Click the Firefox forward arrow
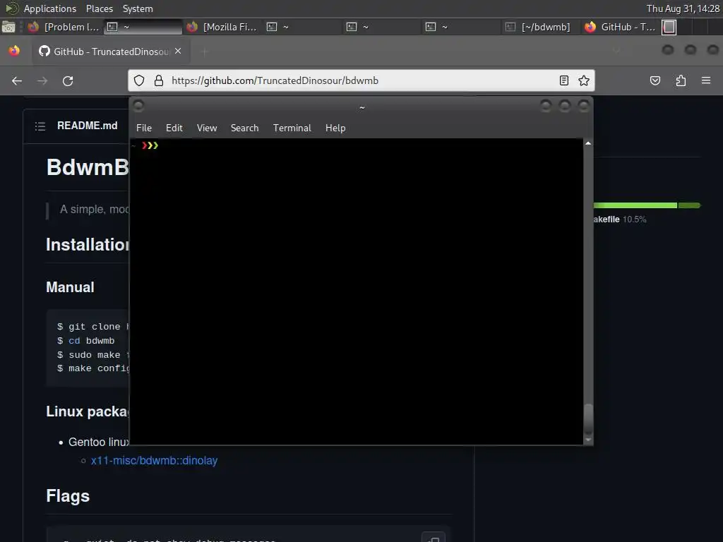Viewport: 723px width, 542px height. coord(42,81)
